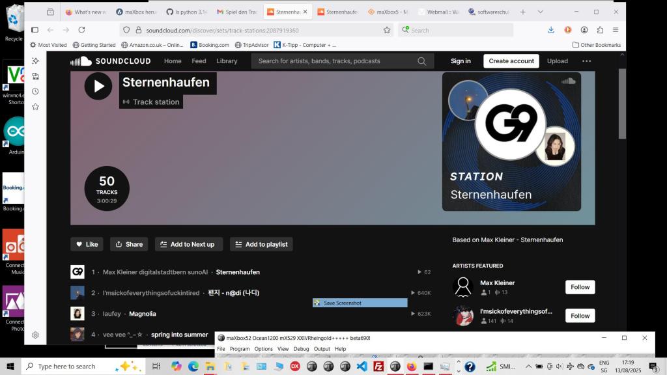Follow the artist Max Kleiner
The width and height of the screenshot is (667, 375).
580,287
